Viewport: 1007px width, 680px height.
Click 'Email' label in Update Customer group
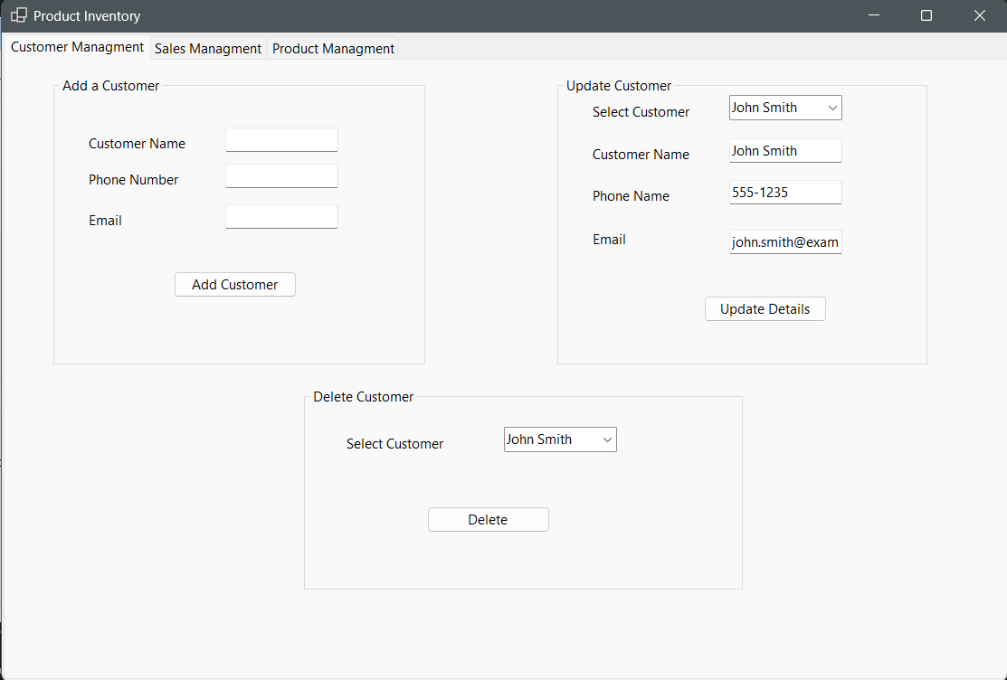(x=609, y=240)
